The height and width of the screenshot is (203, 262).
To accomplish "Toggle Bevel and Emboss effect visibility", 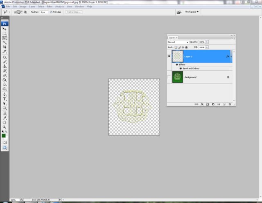I will point(181,68).
